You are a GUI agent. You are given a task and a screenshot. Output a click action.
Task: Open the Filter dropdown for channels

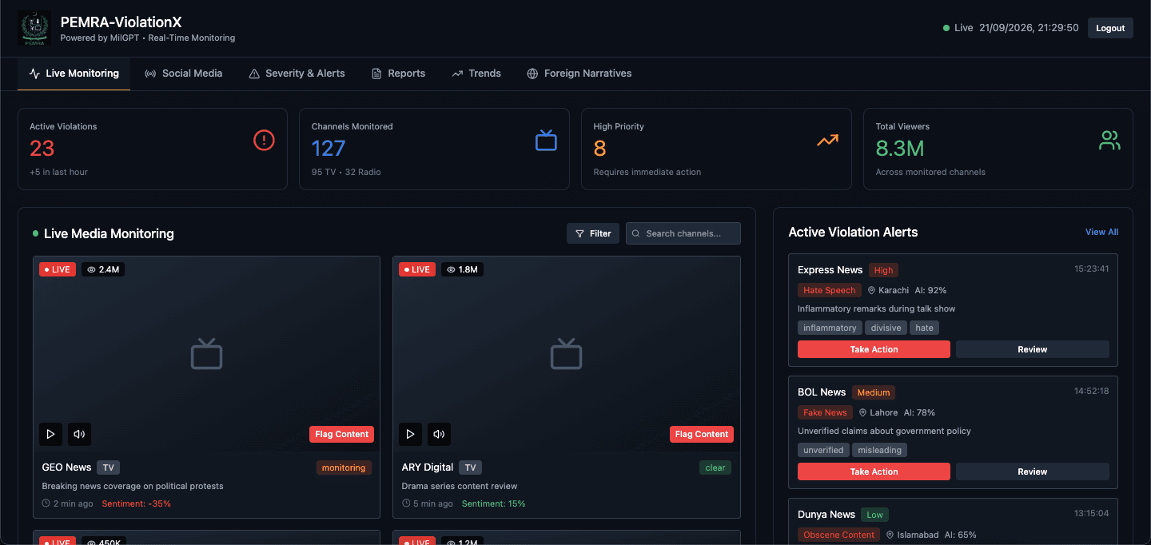[593, 233]
